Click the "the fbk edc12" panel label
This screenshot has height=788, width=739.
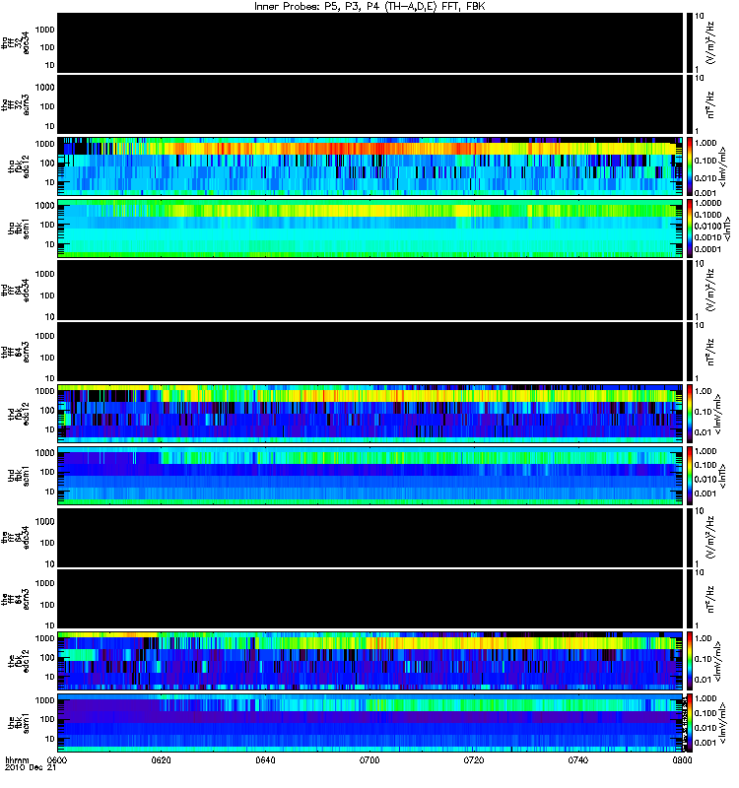19,661
